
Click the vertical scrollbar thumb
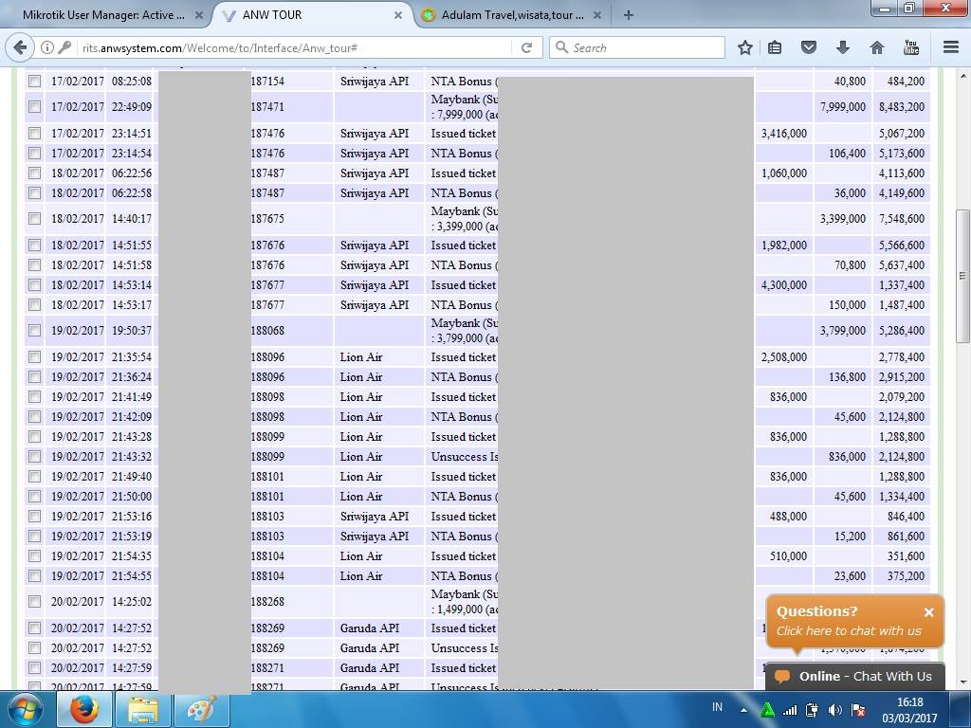pos(962,276)
